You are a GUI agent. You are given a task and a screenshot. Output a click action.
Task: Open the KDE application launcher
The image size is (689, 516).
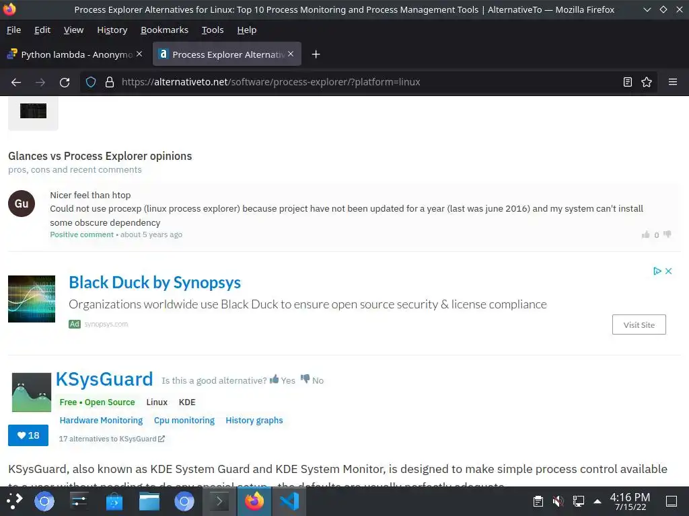coord(14,501)
